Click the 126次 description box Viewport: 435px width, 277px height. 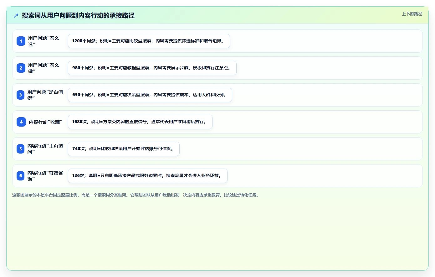tap(148, 176)
